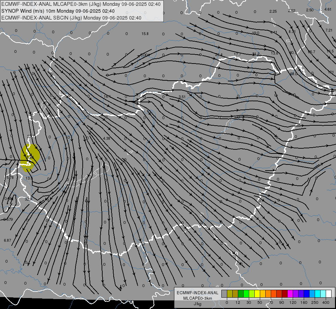Pick the dark green legend swatch
This screenshot has width=336, height=309.
(x=241, y=294)
